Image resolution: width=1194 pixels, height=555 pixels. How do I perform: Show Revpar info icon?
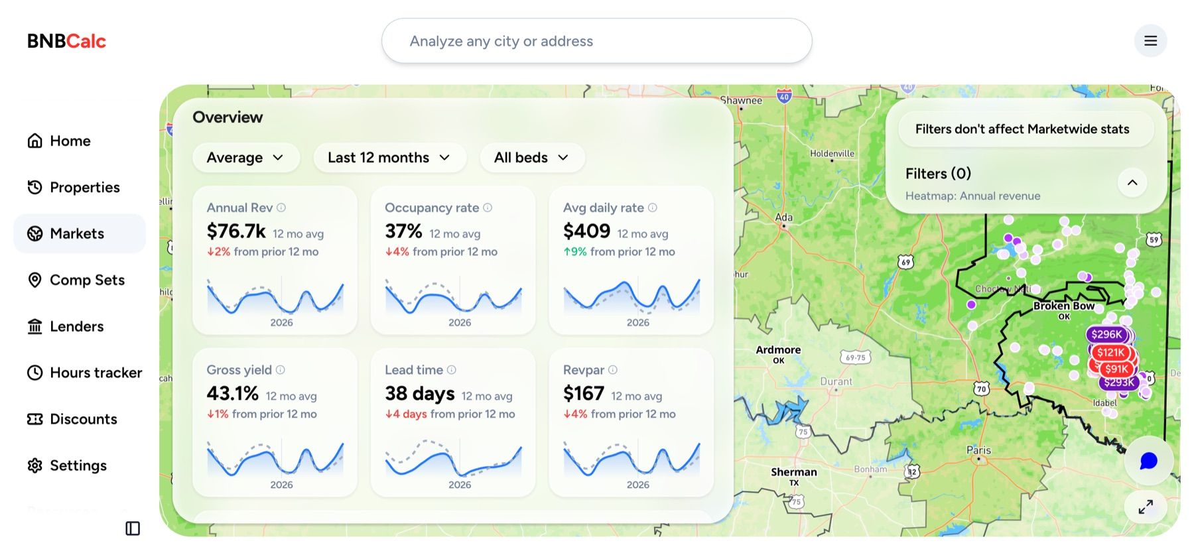(613, 370)
